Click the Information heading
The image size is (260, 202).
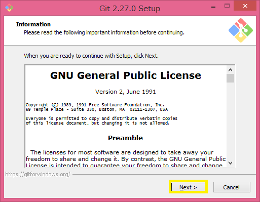pos(33,24)
